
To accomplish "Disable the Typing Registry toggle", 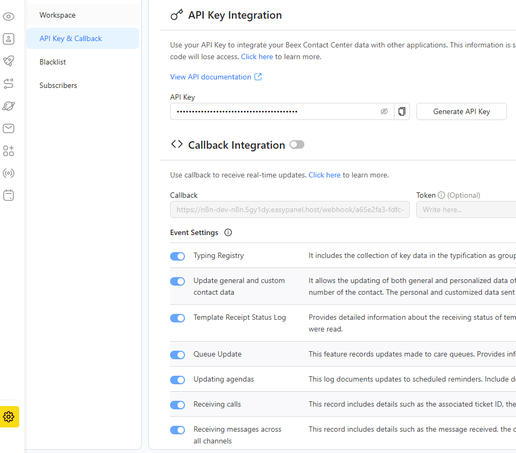I will point(178,256).
